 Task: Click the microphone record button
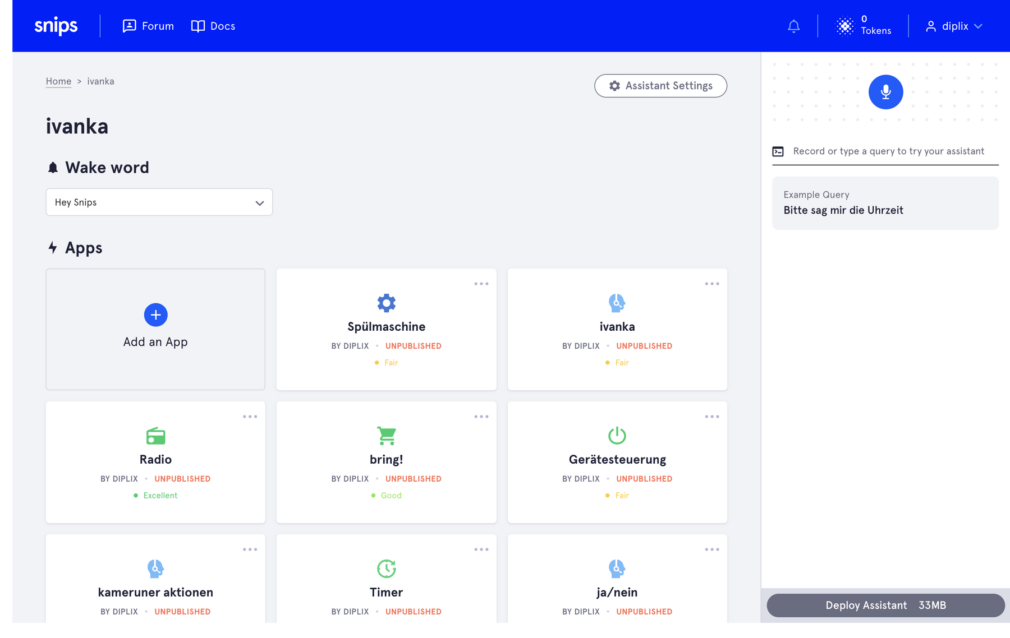click(x=885, y=92)
